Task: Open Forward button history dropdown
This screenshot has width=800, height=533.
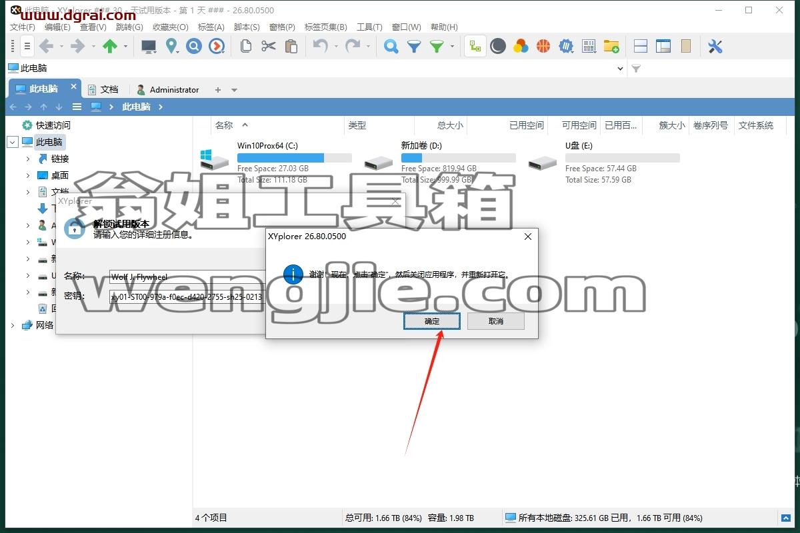Action: (x=93, y=46)
